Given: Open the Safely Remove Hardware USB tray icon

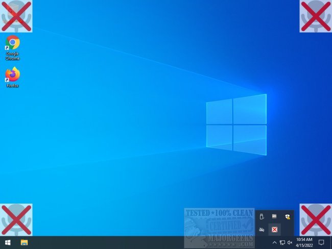Looking at the screenshot, I should click(x=262, y=216).
